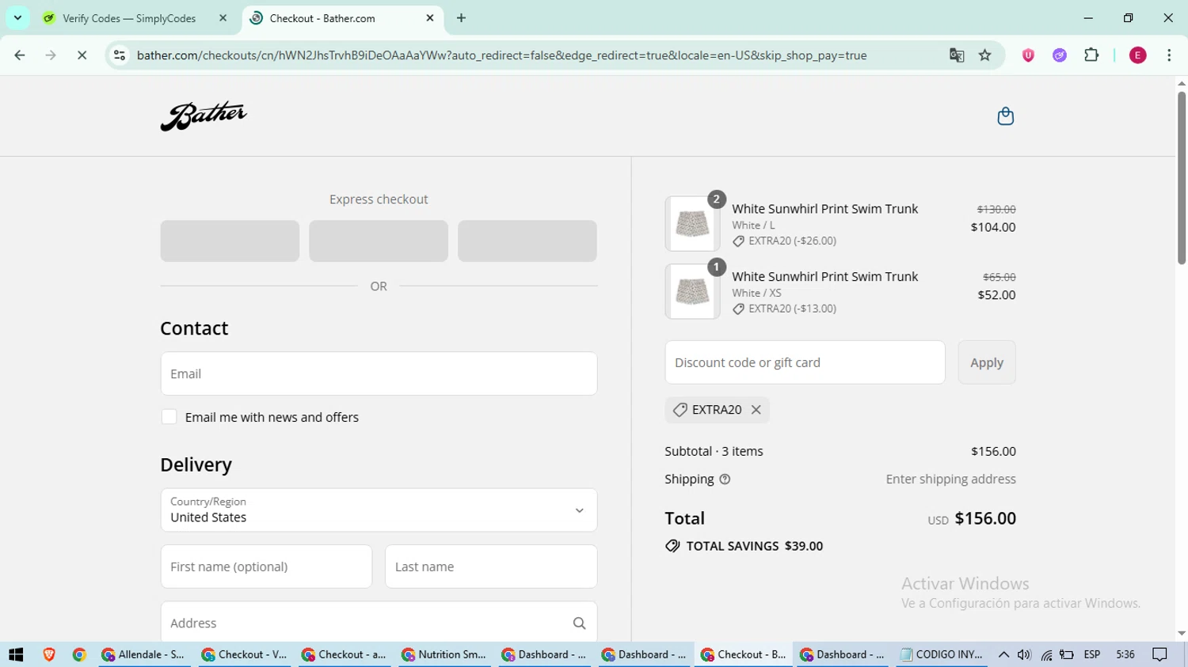The height and width of the screenshot is (667, 1188).
Task: Open the volume speaker icon
Action: [x=1024, y=654]
